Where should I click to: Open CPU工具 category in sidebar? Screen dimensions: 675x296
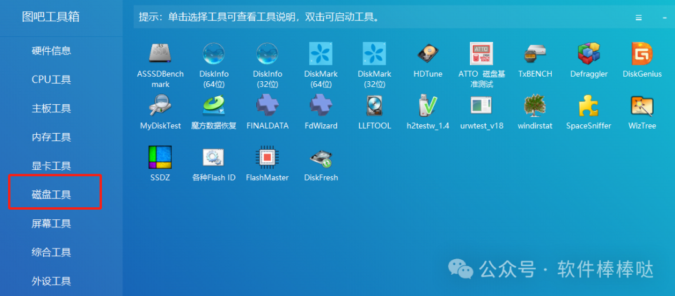coord(51,79)
